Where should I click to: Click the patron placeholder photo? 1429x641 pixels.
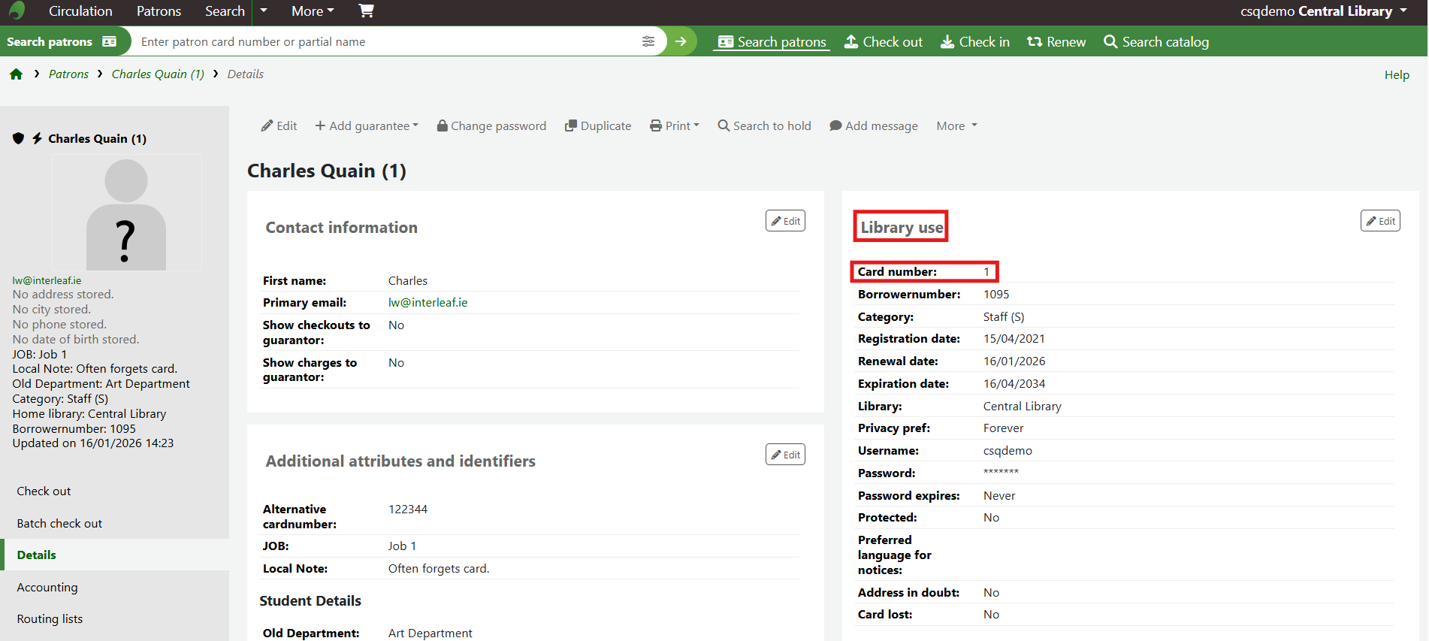tap(126, 213)
